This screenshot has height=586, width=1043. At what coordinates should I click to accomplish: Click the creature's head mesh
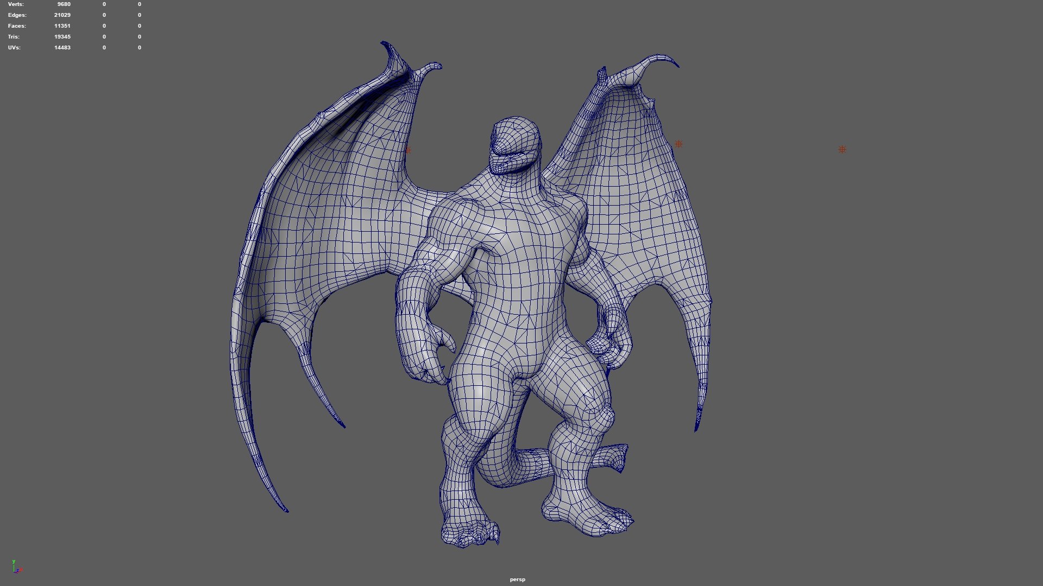516,144
